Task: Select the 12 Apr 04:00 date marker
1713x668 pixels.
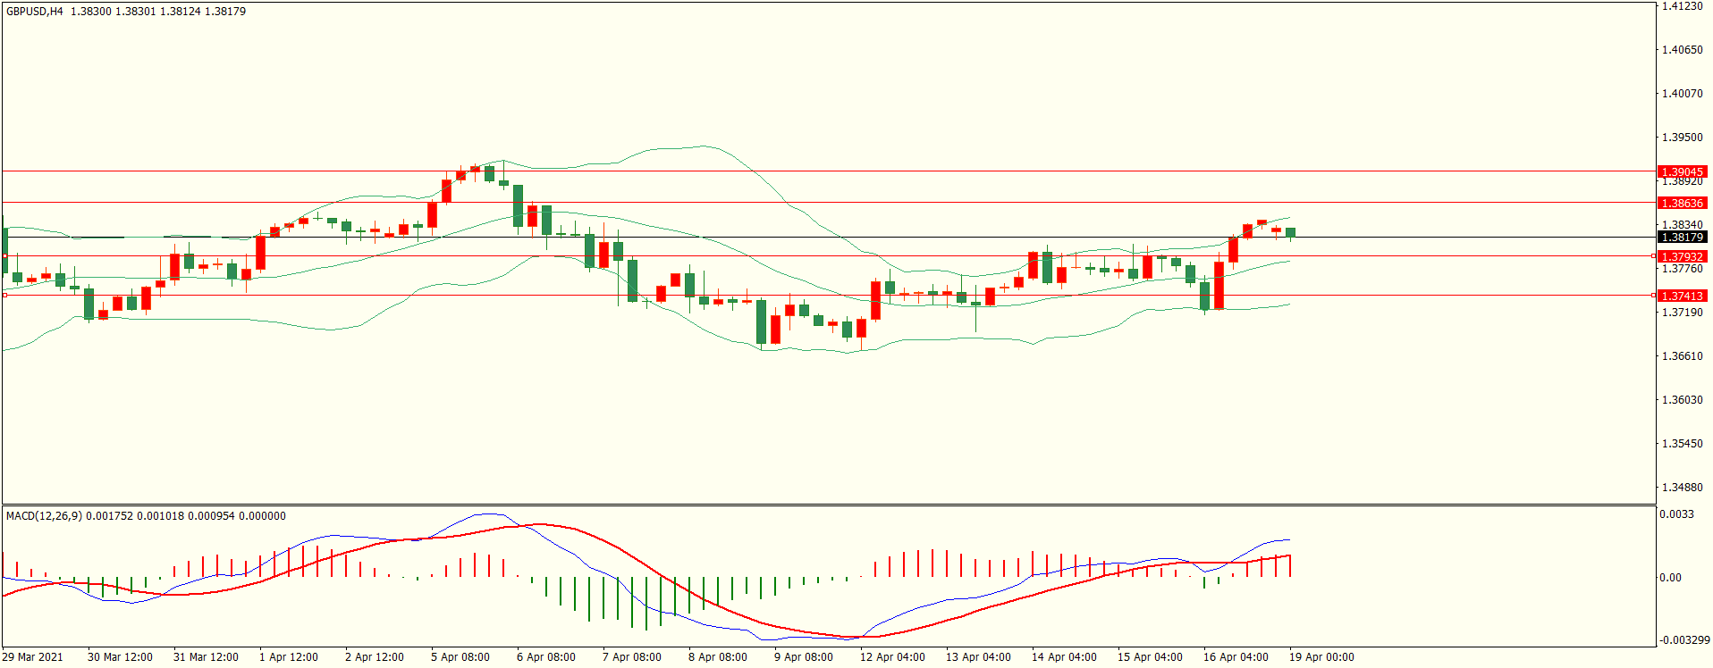Action: click(892, 656)
